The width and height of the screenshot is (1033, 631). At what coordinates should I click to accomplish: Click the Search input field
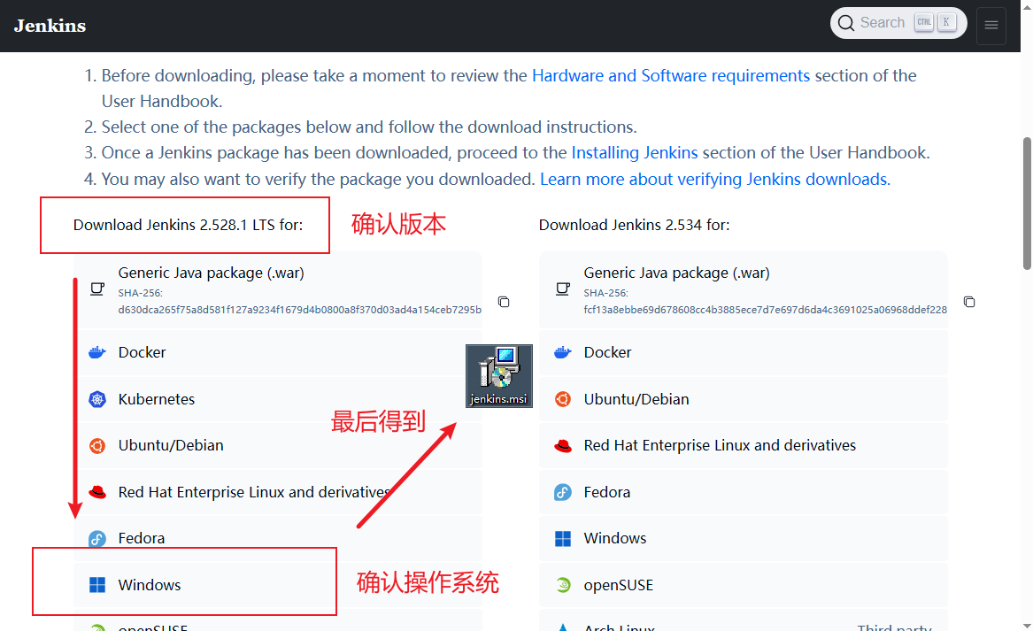(898, 23)
